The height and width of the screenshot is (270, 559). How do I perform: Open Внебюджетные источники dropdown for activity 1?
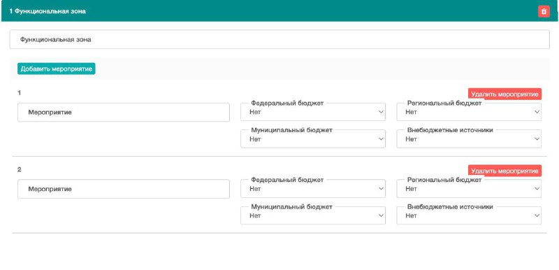pyautogui.click(x=469, y=138)
